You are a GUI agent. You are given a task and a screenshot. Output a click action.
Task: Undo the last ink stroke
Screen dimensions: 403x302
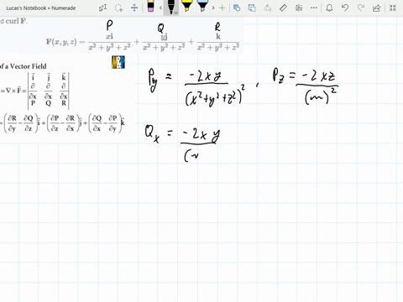pyautogui.click(x=345, y=8)
